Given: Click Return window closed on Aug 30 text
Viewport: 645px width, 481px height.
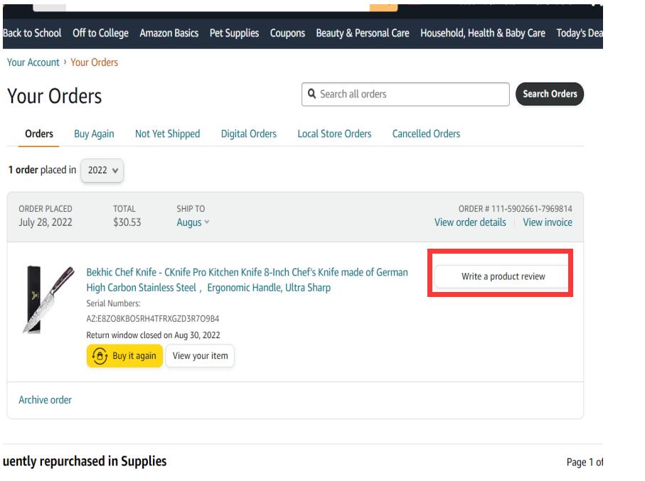Looking at the screenshot, I should tap(153, 335).
